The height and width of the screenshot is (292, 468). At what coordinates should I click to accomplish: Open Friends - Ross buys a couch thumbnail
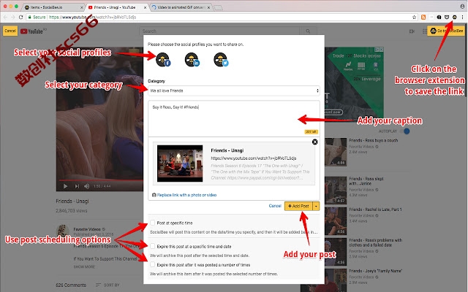(x=336, y=152)
